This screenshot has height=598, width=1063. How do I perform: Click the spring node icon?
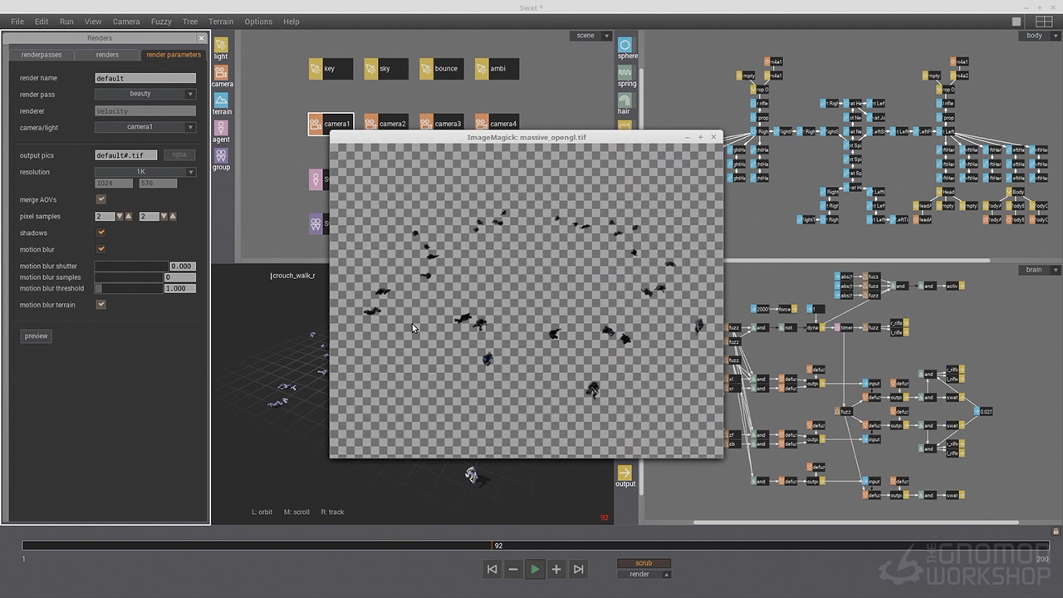pyautogui.click(x=625, y=73)
